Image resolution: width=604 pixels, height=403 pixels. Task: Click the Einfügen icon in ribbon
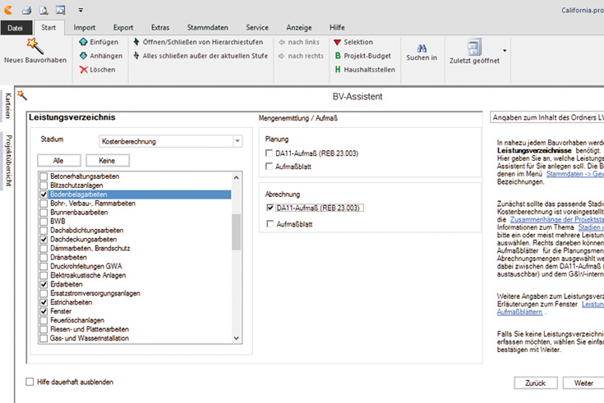tap(84, 42)
